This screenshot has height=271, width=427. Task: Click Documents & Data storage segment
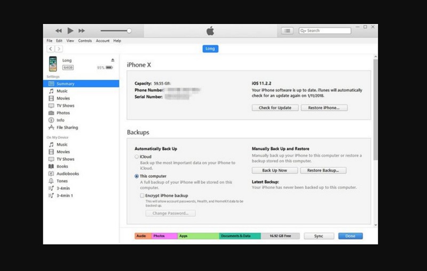click(x=240, y=236)
